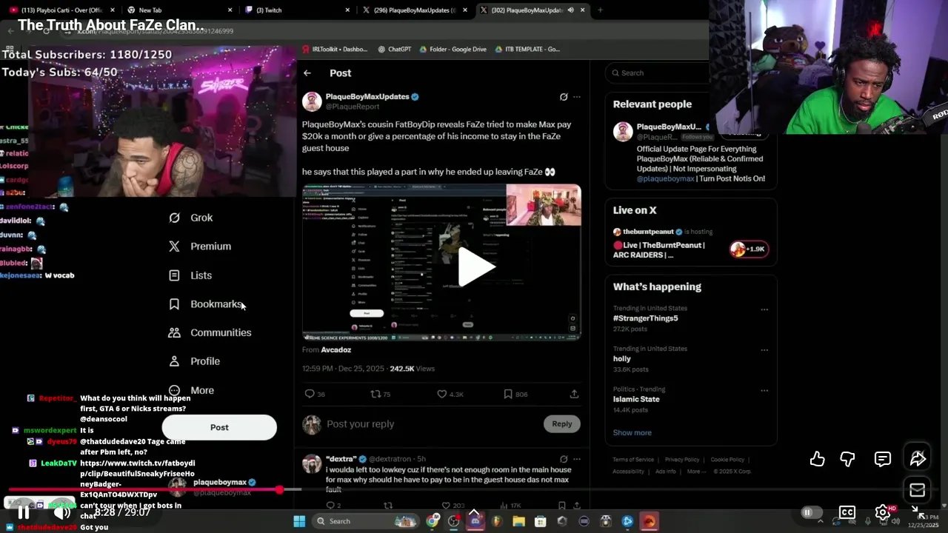The width and height of the screenshot is (948, 533).
Task: Switch to (296) PlaqueBoyMaxUpdates tab
Action: pyautogui.click(x=415, y=10)
